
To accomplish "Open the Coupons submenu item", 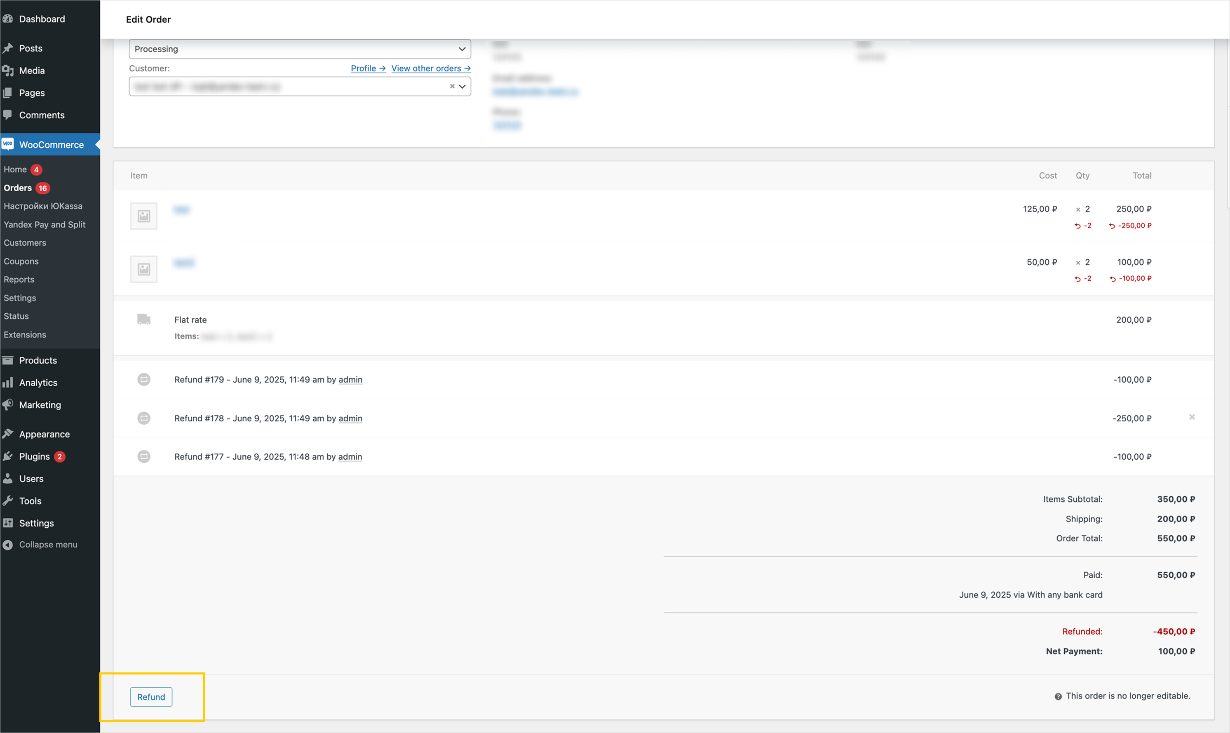I will [x=21, y=261].
